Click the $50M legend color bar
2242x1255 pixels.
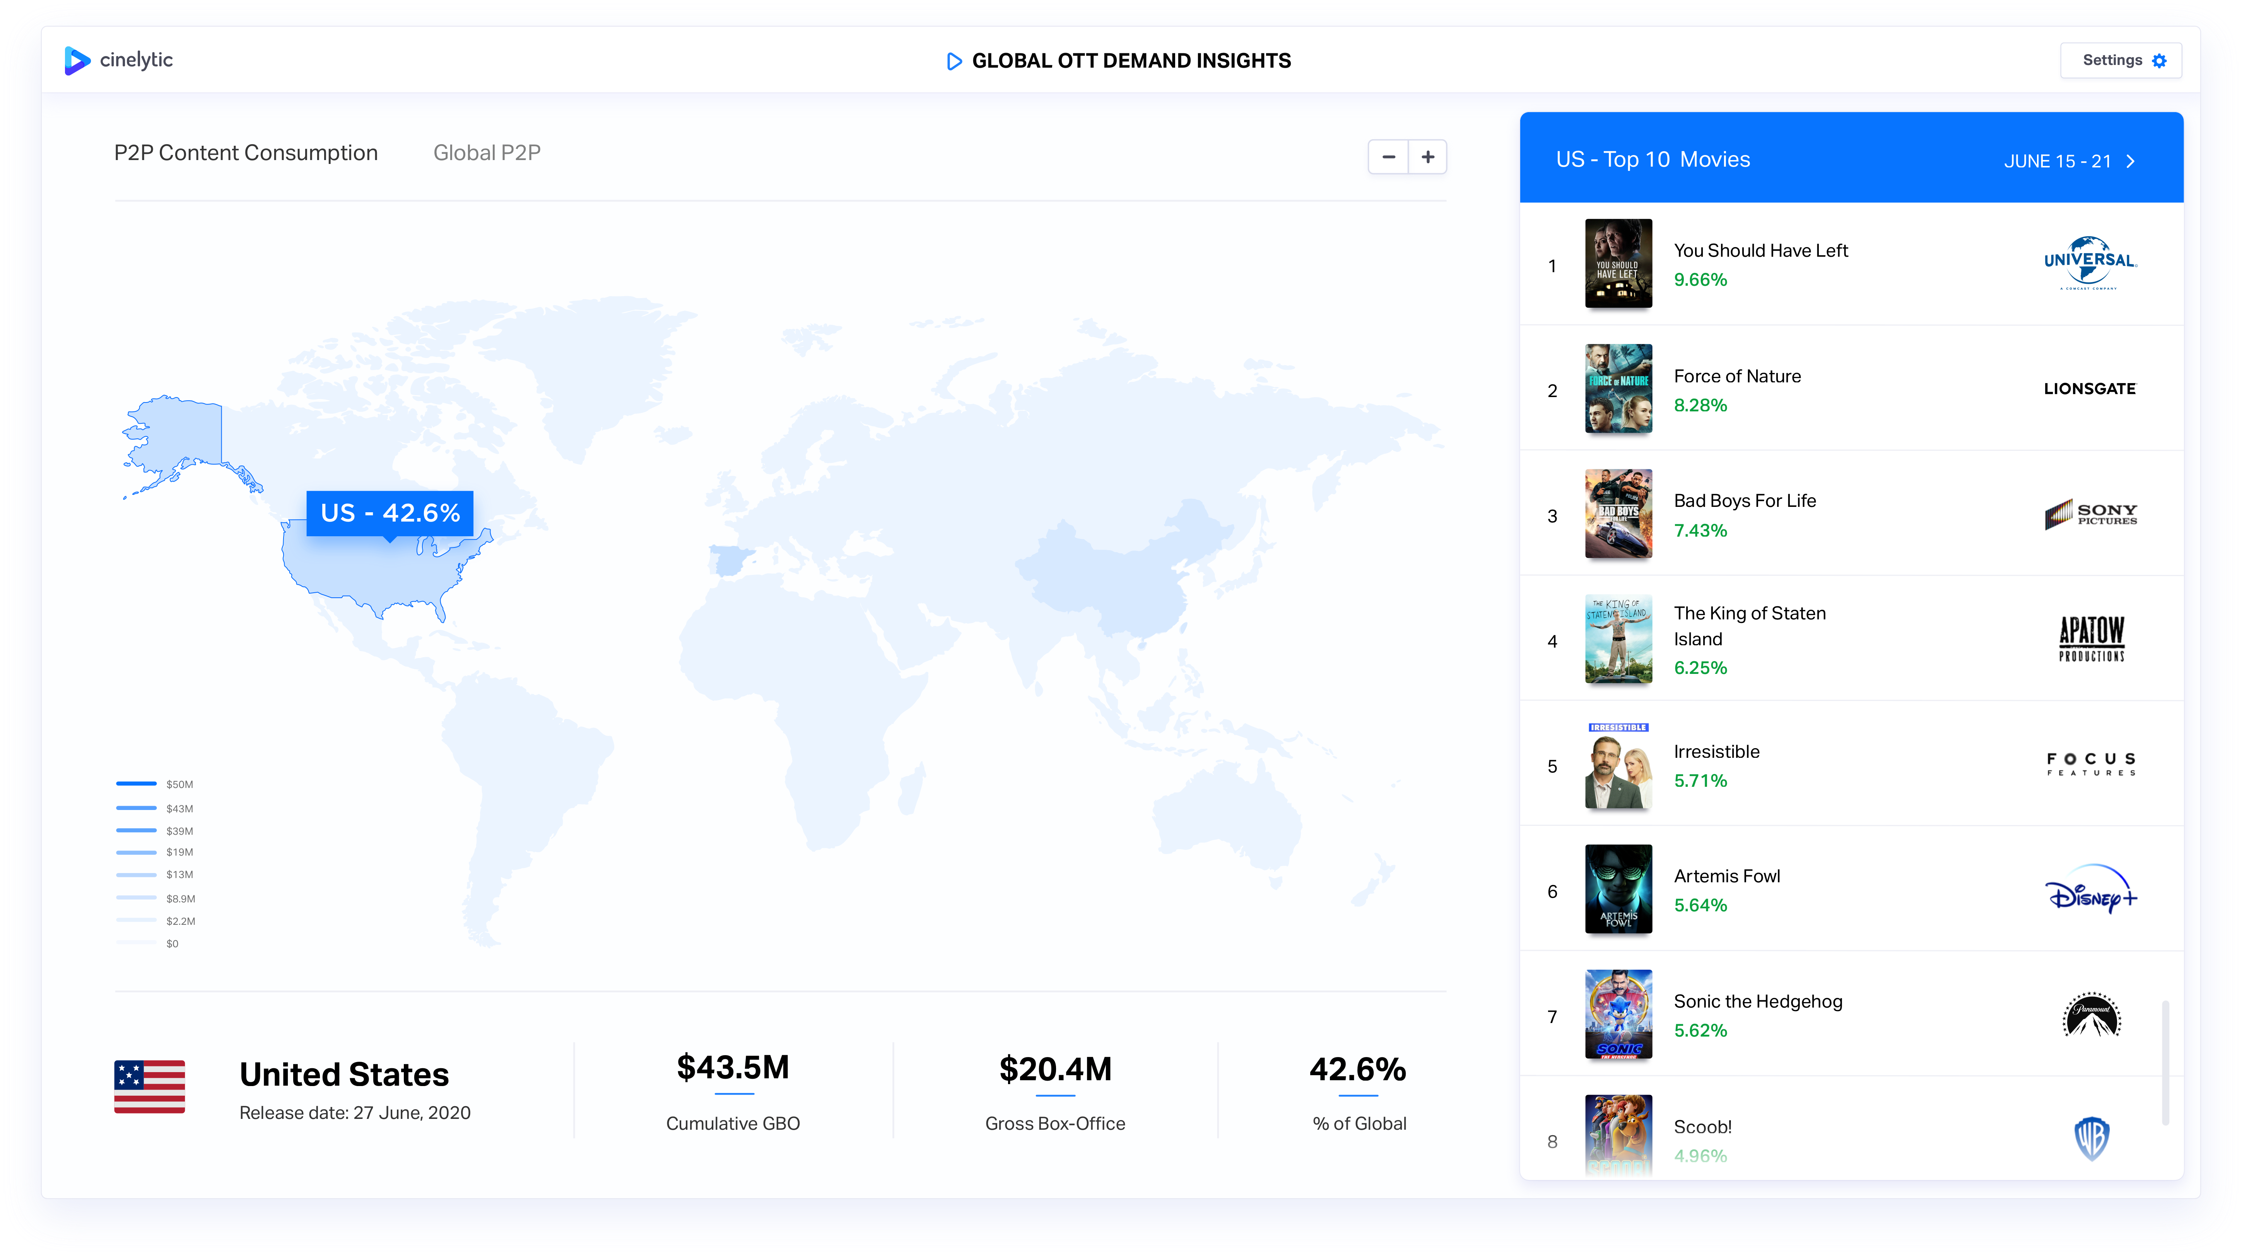[137, 784]
